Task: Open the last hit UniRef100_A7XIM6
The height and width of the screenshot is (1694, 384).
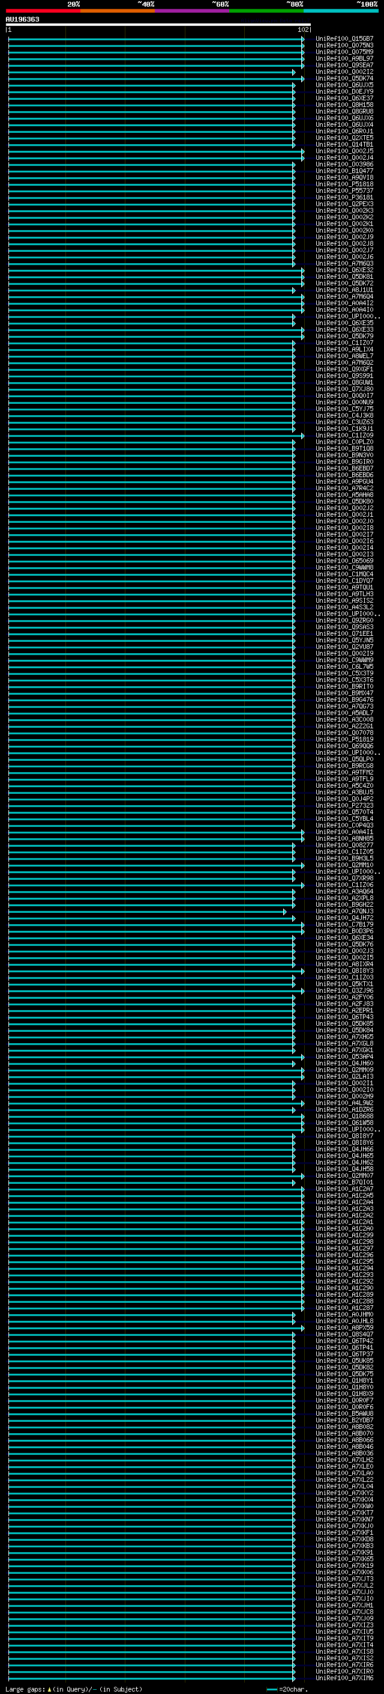Action: (x=344, y=1678)
